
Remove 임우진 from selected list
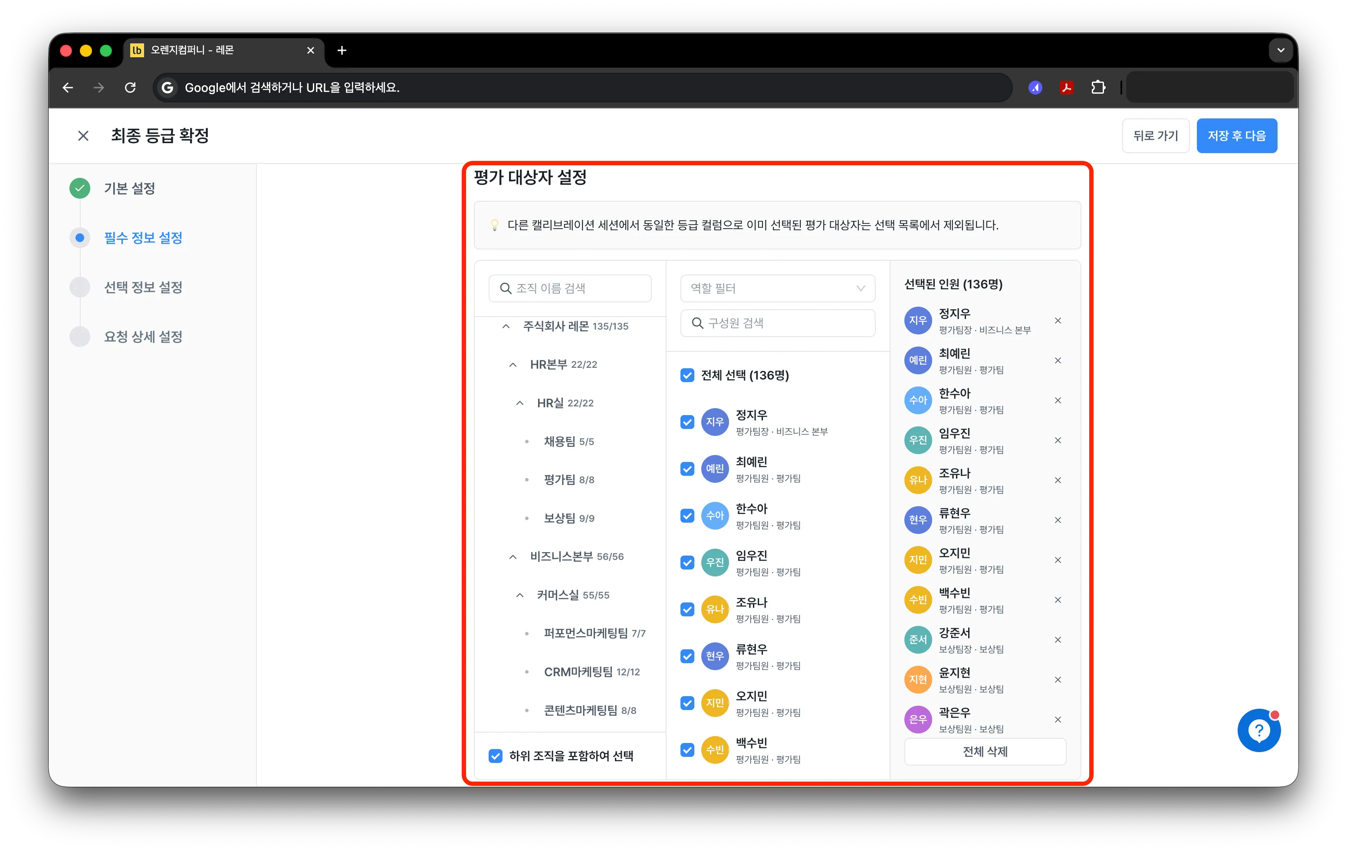1058,441
